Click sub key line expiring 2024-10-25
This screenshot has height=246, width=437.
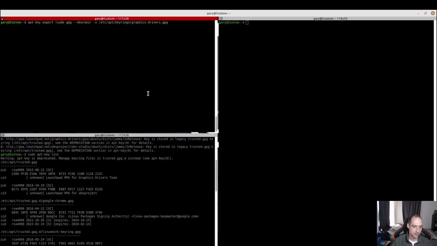(46, 220)
